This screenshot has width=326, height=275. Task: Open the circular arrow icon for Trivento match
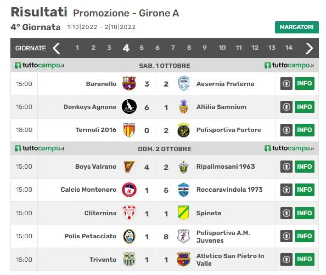point(287,259)
